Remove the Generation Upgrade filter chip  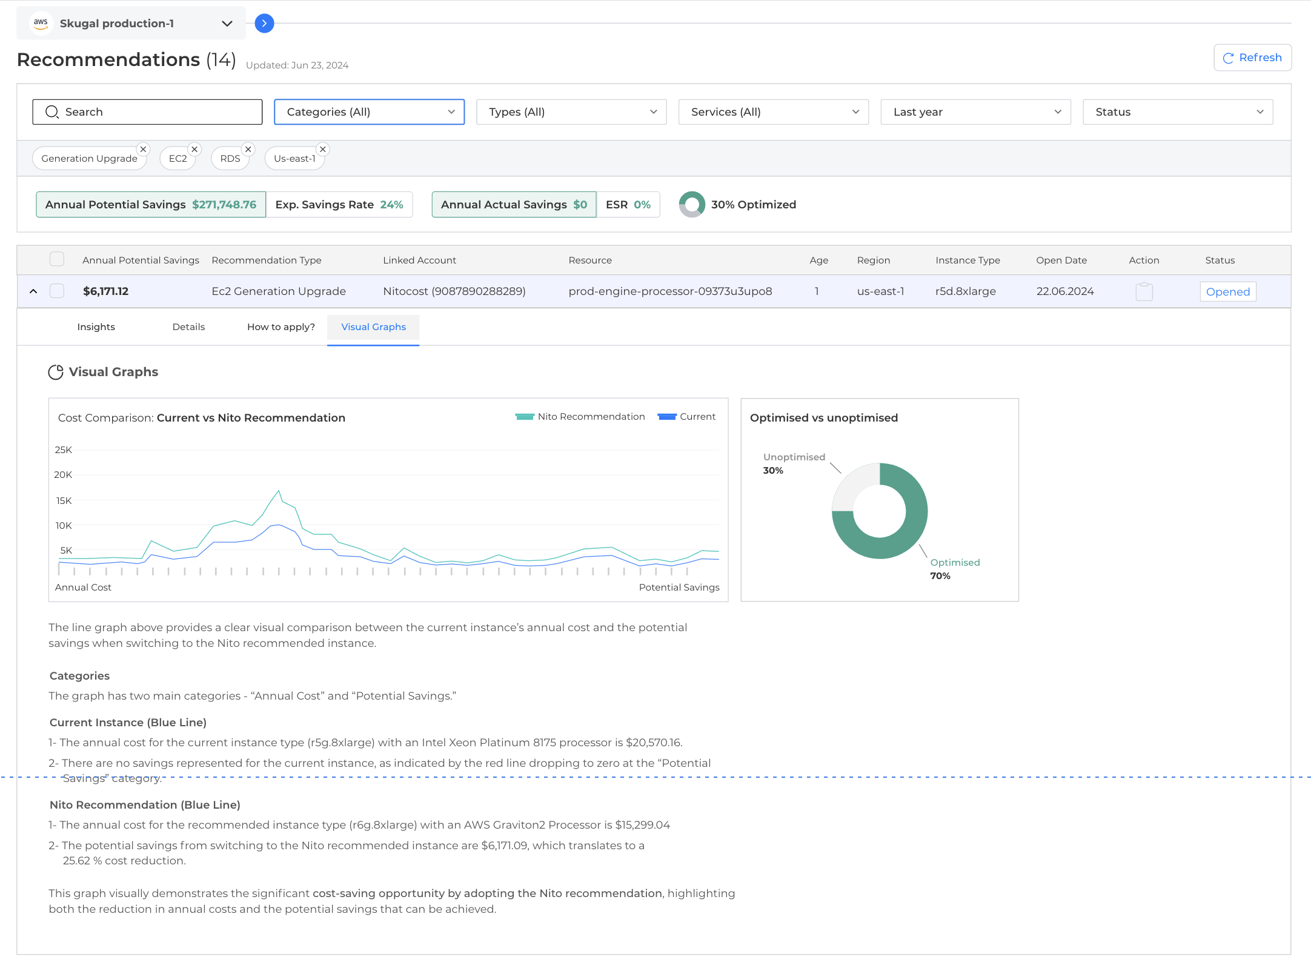tap(143, 149)
